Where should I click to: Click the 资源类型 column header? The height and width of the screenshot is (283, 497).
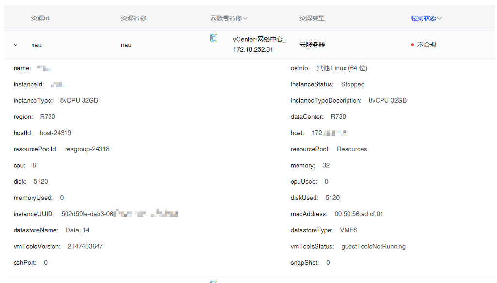[x=312, y=17]
